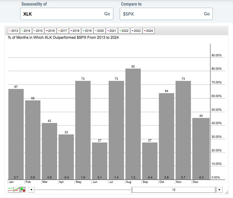Toggle the 2019 year legend
This screenshot has height=198, width=233.
click(x=87, y=31)
